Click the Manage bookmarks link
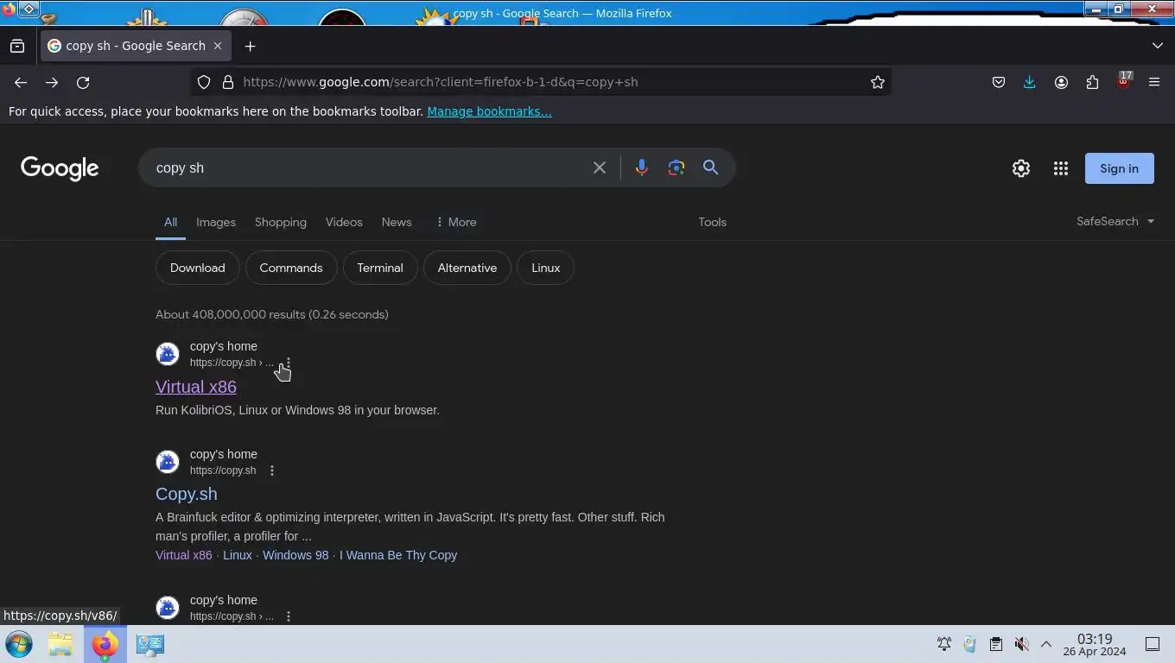 489,111
